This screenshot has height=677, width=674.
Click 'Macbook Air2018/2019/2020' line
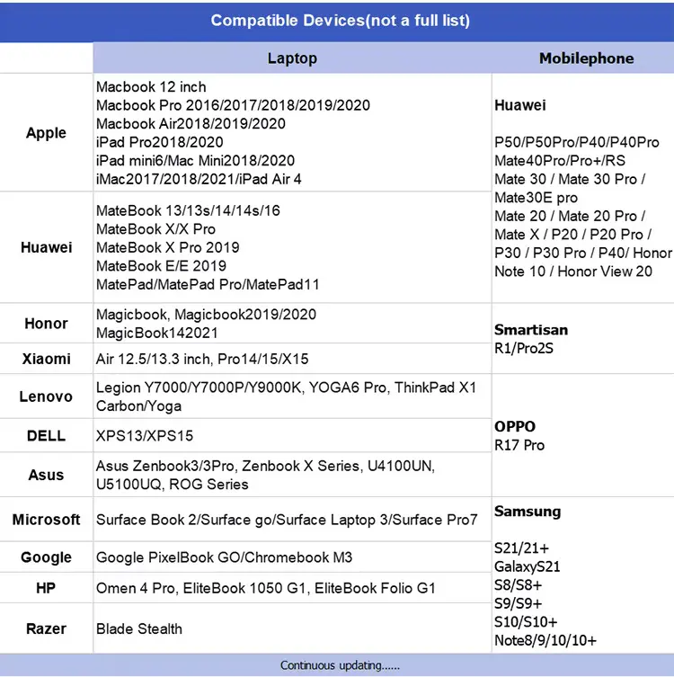(x=191, y=124)
